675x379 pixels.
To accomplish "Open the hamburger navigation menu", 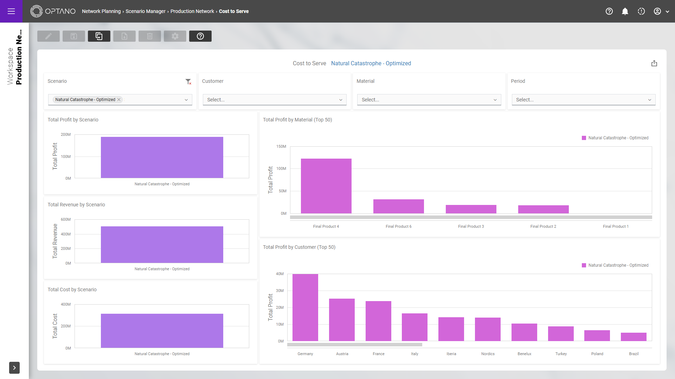I will click(11, 11).
